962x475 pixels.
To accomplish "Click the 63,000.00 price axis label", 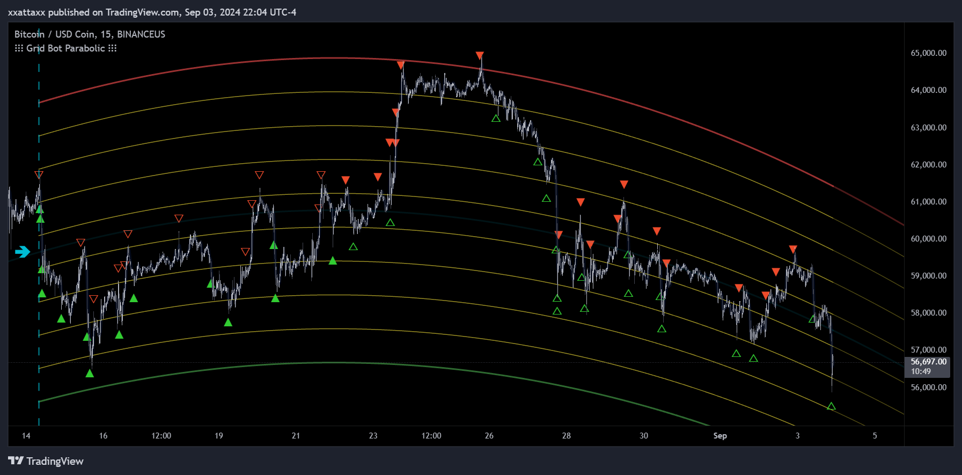I will (x=929, y=128).
